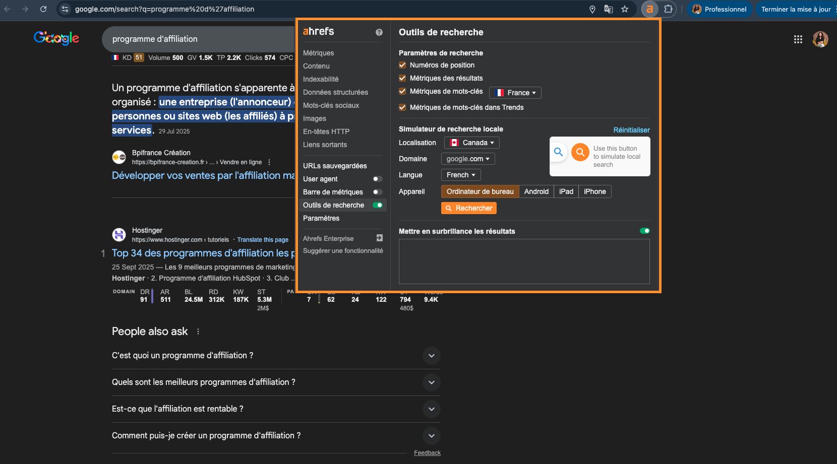Open the France country dropdown

[x=515, y=93]
